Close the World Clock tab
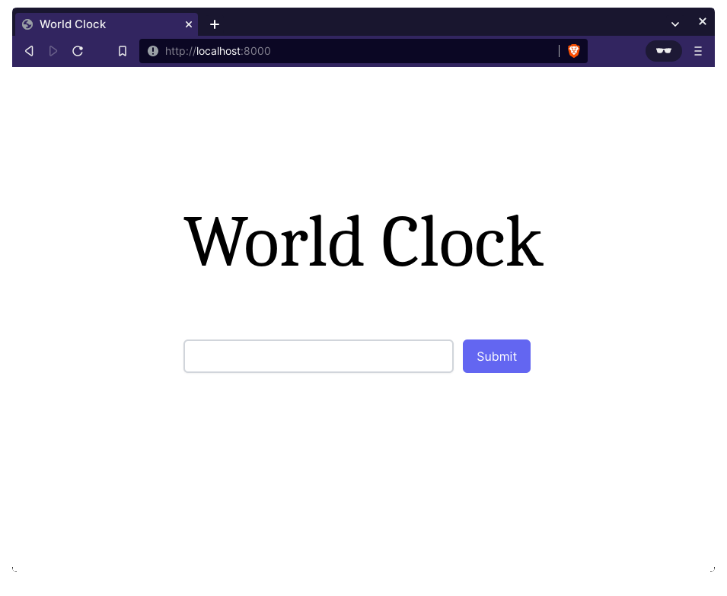This screenshot has width=727, height=596. (x=188, y=24)
